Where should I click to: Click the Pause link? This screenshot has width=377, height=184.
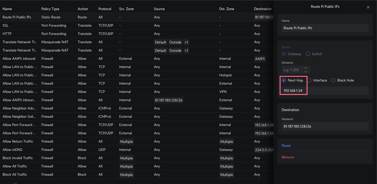coord(286,145)
